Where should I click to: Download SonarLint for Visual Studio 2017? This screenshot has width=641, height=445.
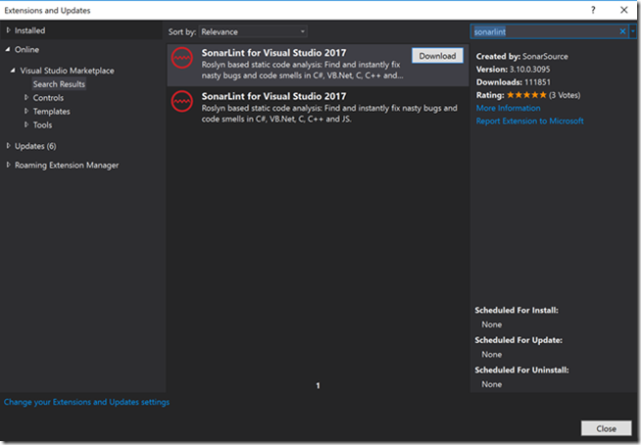point(437,56)
